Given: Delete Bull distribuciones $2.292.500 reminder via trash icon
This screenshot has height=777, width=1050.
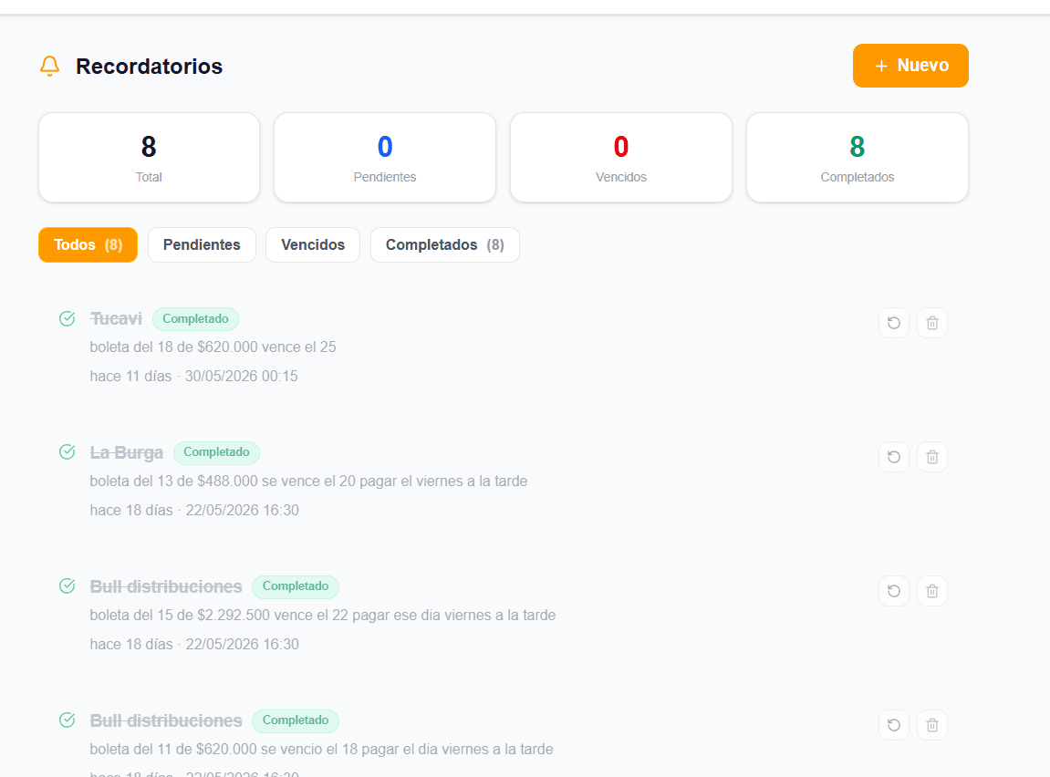Looking at the screenshot, I should [931, 591].
